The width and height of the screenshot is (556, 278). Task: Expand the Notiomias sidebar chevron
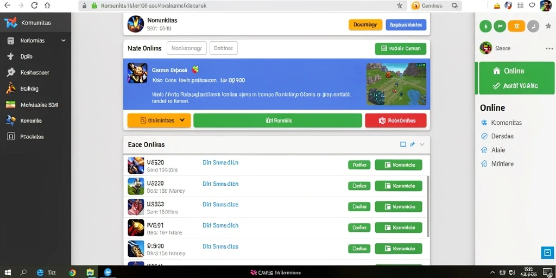click(64, 41)
